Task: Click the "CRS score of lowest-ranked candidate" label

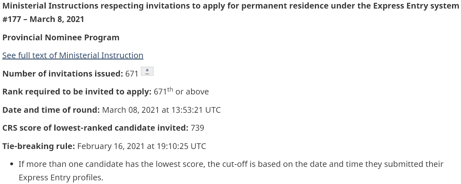Action: (95, 128)
